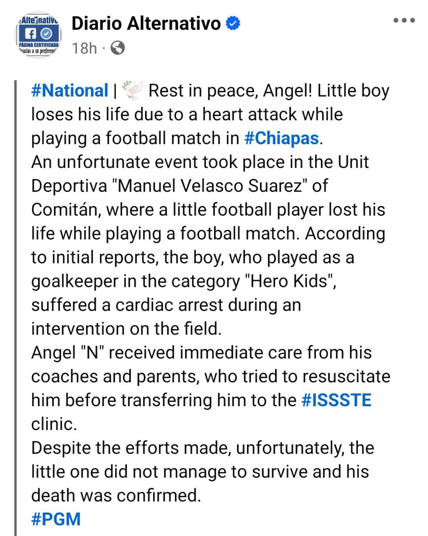Click the blue verified badge
This screenshot has width=428, height=536.
[x=233, y=23]
